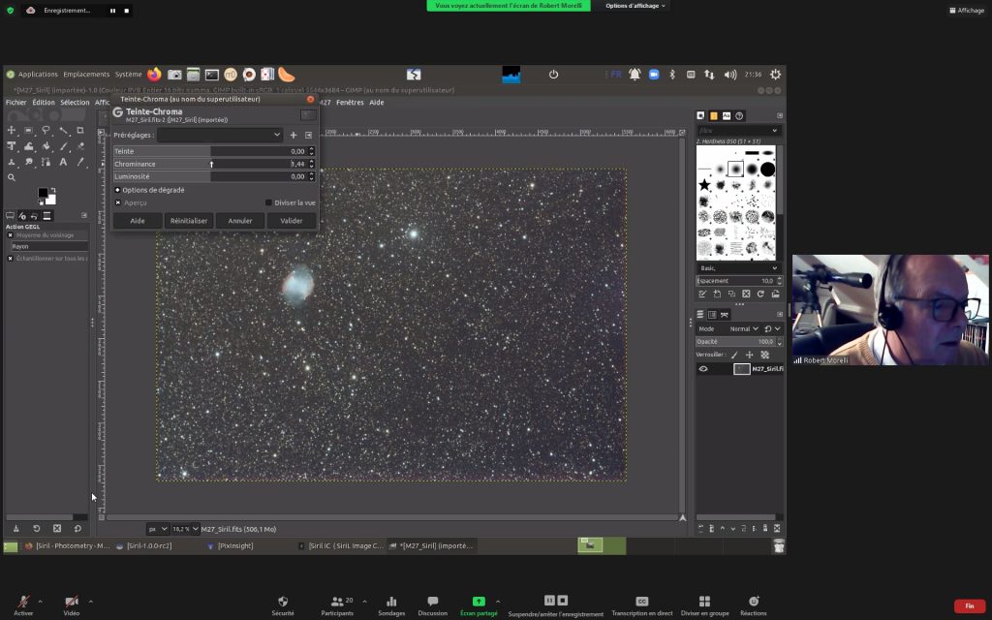Image resolution: width=992 pixels, height=620 pixels.
Task: Open the Préréglages presets dropdown
Action: pos(220,135)
